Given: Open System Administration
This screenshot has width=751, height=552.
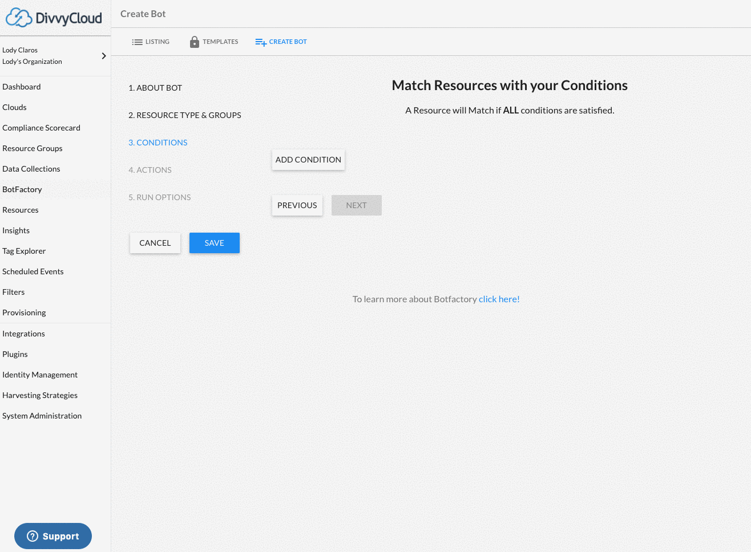Looking at the screenshot, I should point(42,416).
